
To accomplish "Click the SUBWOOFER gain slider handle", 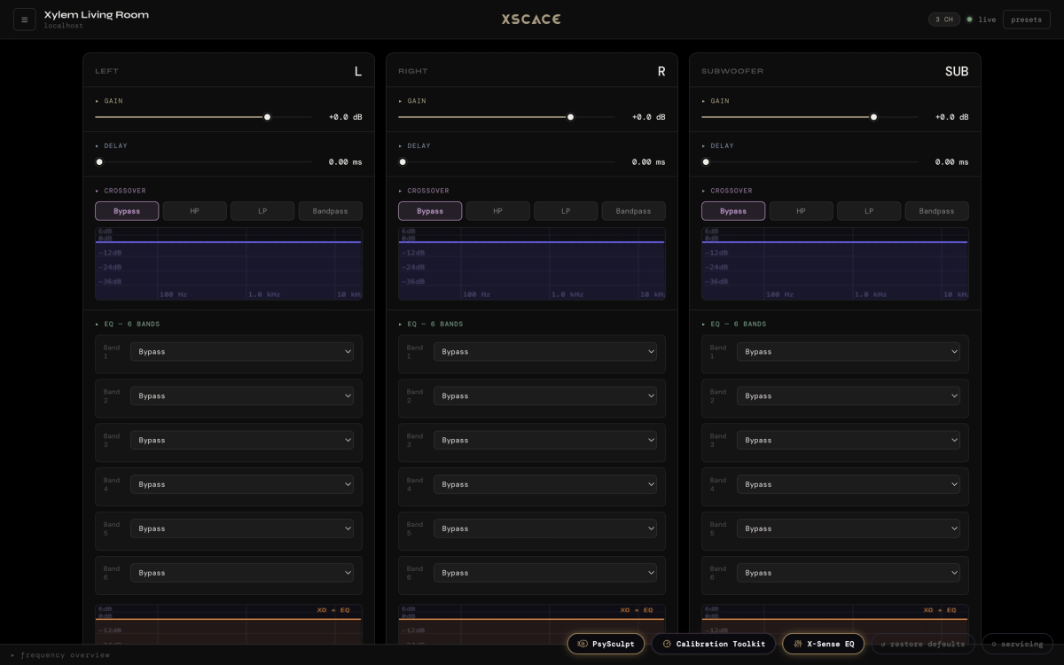I will point(873,117).
